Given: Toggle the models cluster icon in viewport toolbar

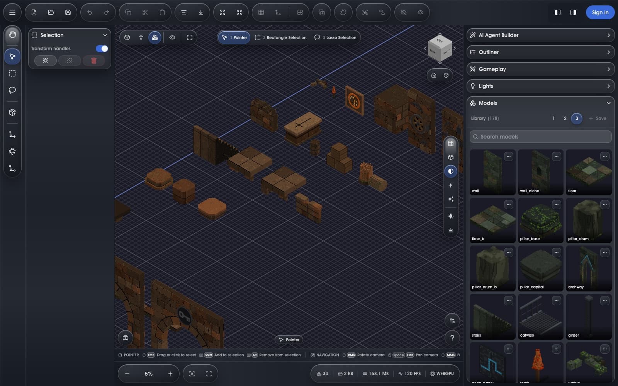Looking at the screenshot, I should (x=155, y=37).
